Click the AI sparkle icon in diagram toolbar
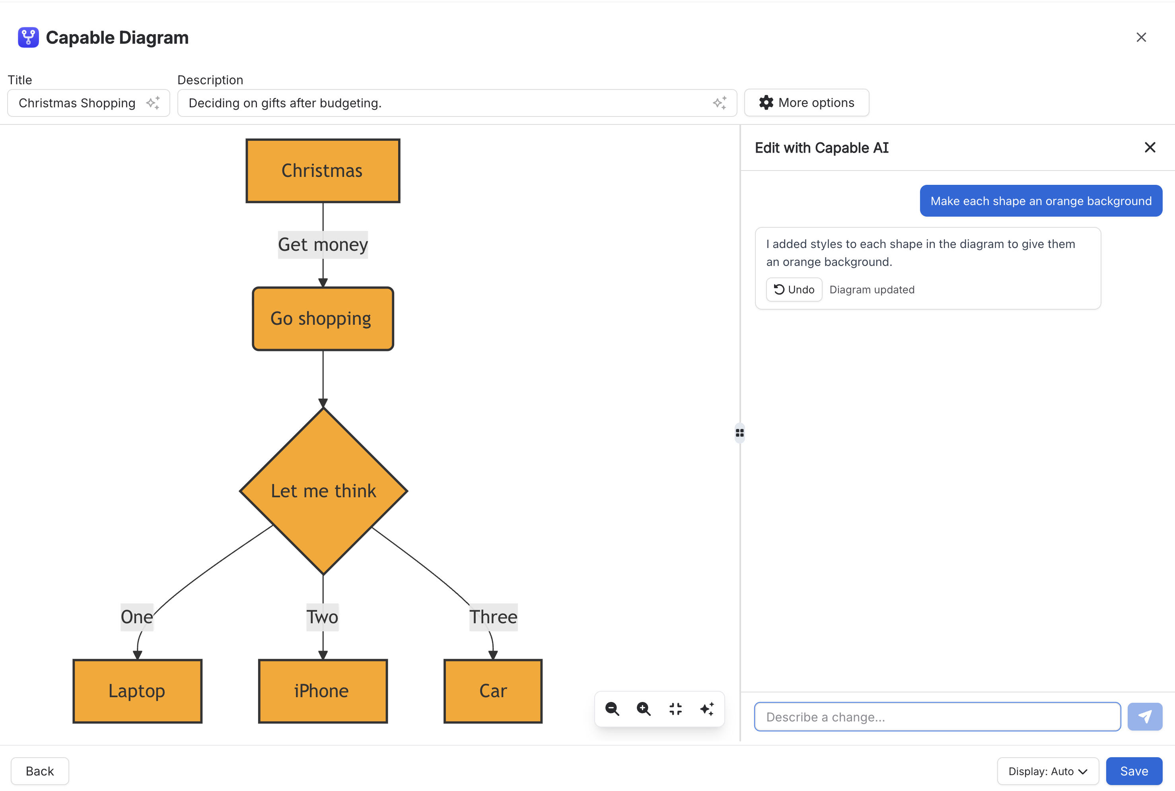 click(706, 709)
